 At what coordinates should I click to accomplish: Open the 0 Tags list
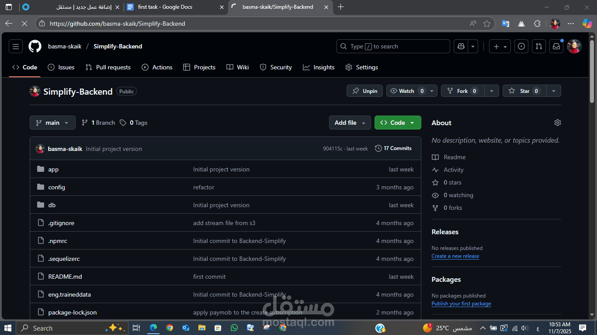coord(134,123)
